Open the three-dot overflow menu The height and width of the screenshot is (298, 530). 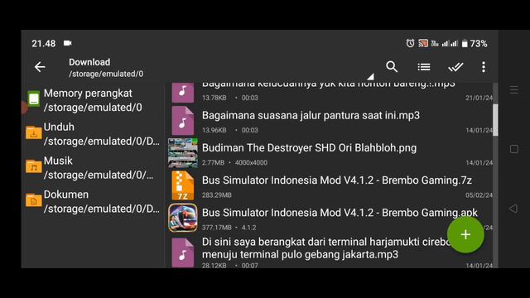[484, 67]
